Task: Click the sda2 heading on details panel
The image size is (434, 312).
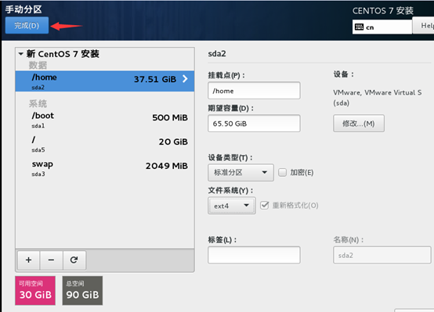Action: pos(217,54)
